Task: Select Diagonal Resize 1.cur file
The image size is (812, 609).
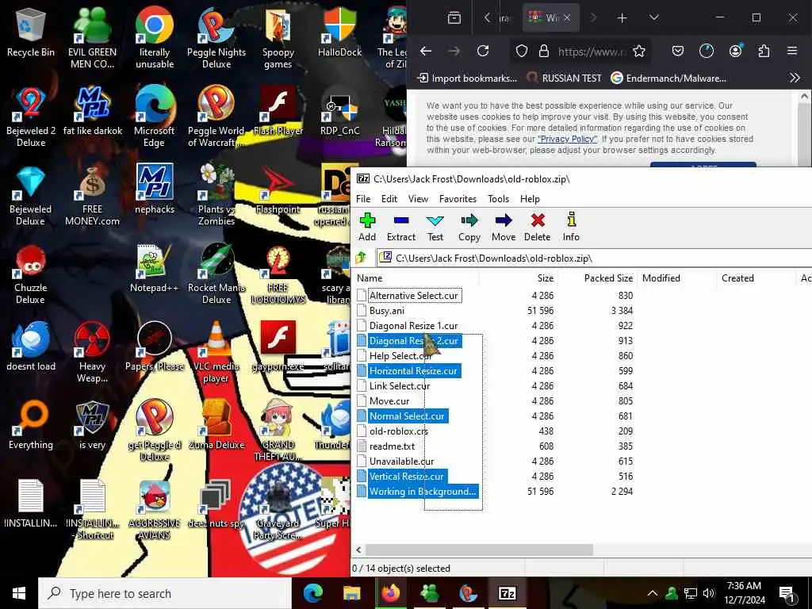Action: pyautogui.click(x=413, y=326)
